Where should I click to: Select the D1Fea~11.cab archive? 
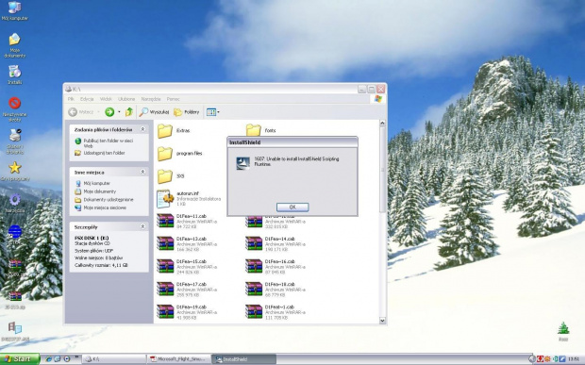click(x=187, y=221)
